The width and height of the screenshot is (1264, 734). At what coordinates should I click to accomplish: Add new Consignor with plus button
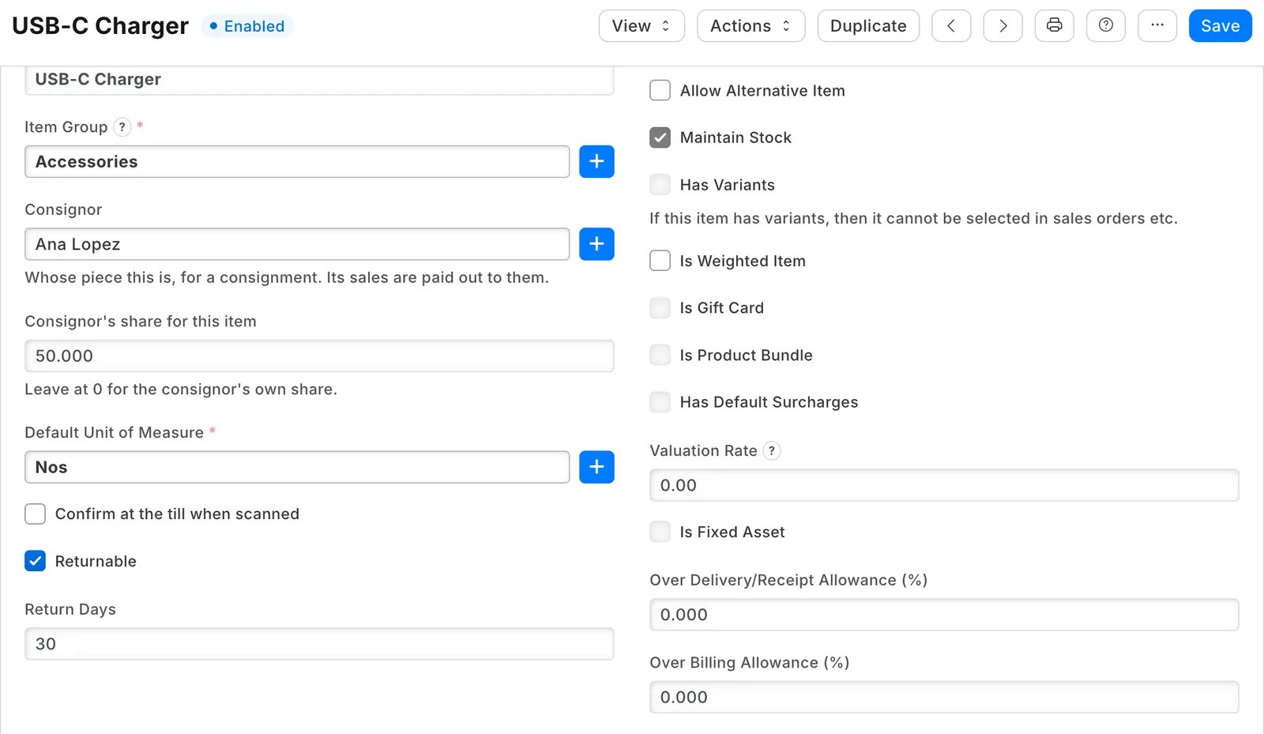(x=596, y=244)
